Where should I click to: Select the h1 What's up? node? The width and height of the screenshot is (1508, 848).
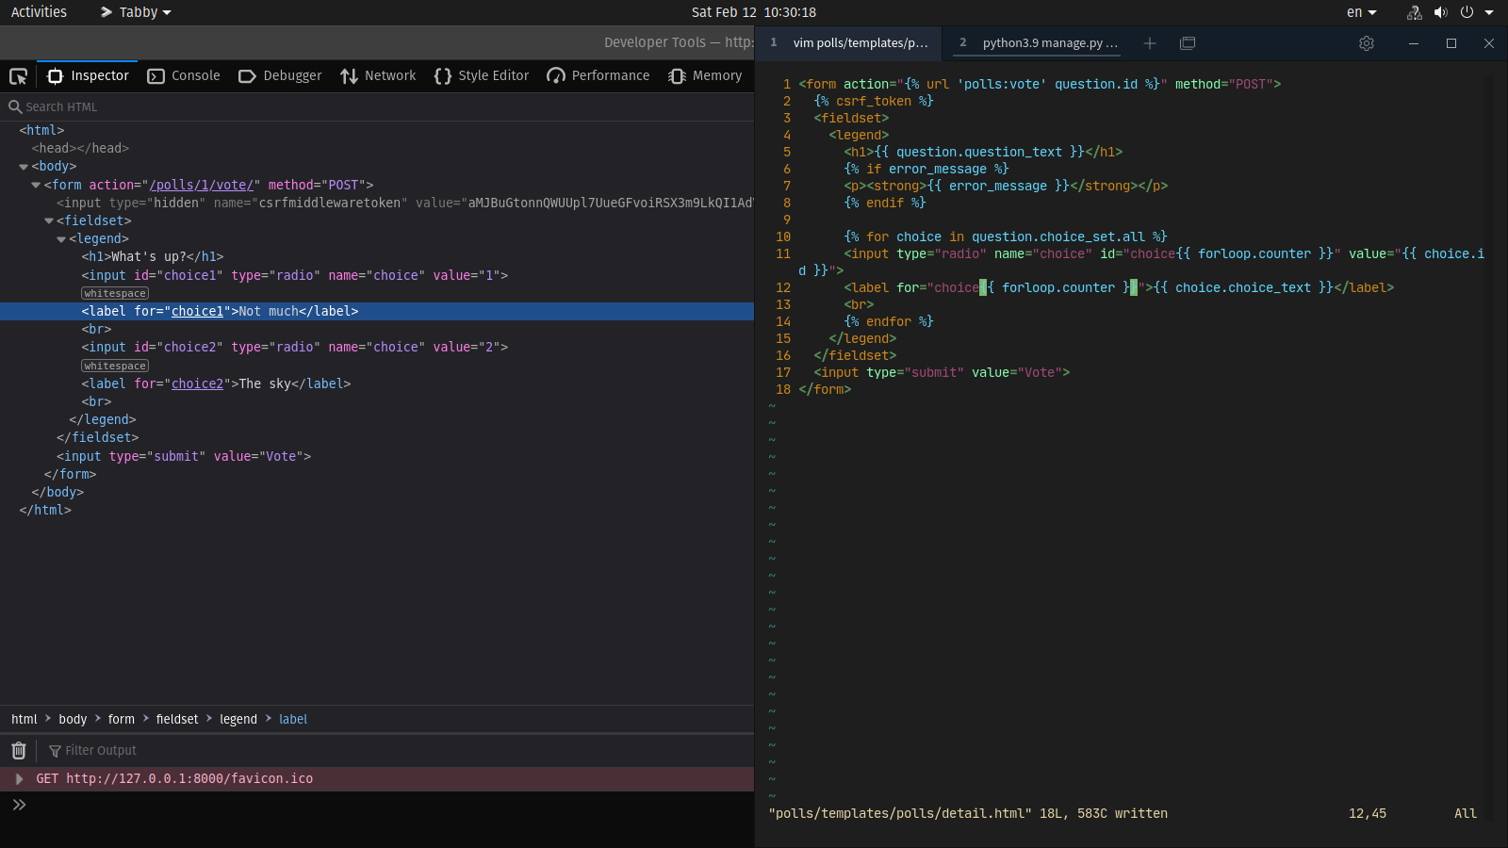pyautogui.click(x=153, y=256)
